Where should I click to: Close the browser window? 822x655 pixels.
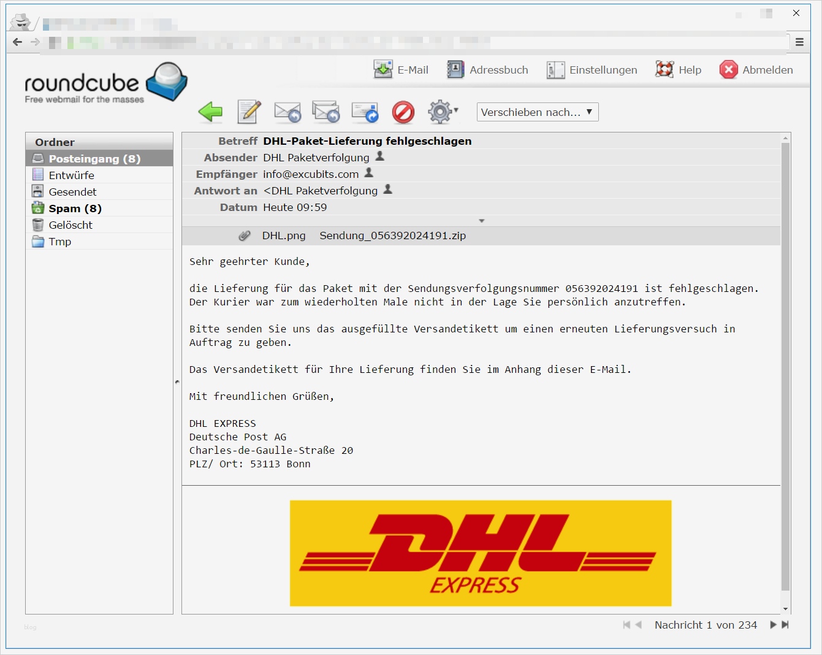pos(796,13)
